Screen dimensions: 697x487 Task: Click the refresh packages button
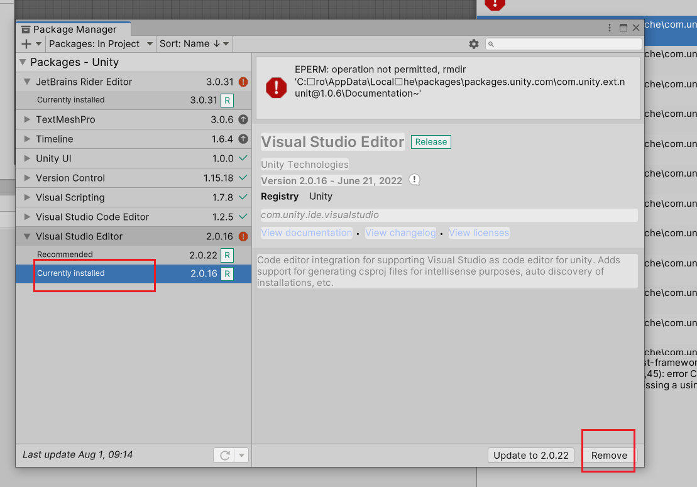point(225,456)
